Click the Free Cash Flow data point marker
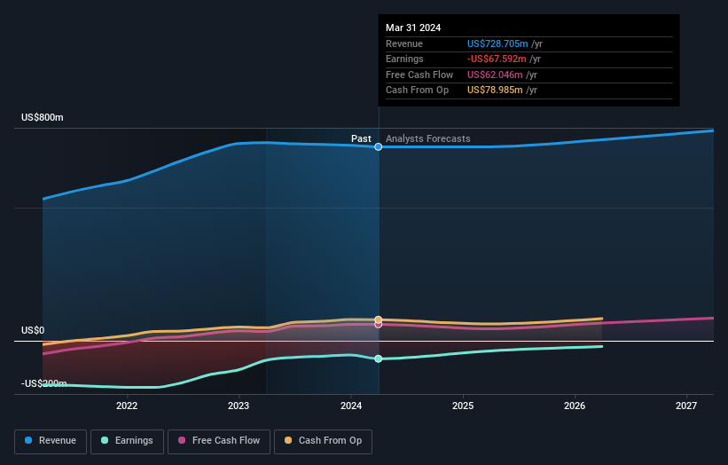 [x=379, y=325]
